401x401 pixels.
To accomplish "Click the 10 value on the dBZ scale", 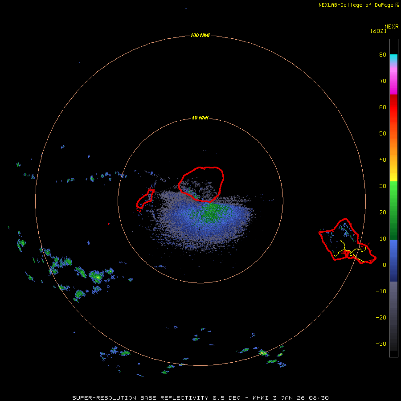I will tap(383, 239).
